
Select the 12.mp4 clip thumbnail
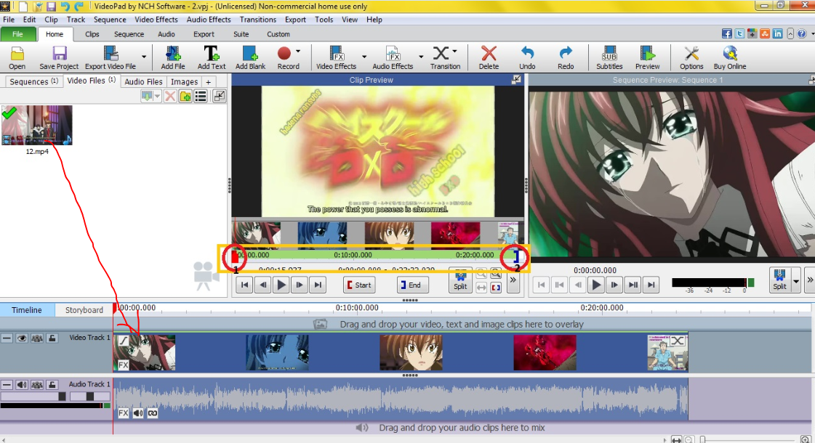(37, 125)
